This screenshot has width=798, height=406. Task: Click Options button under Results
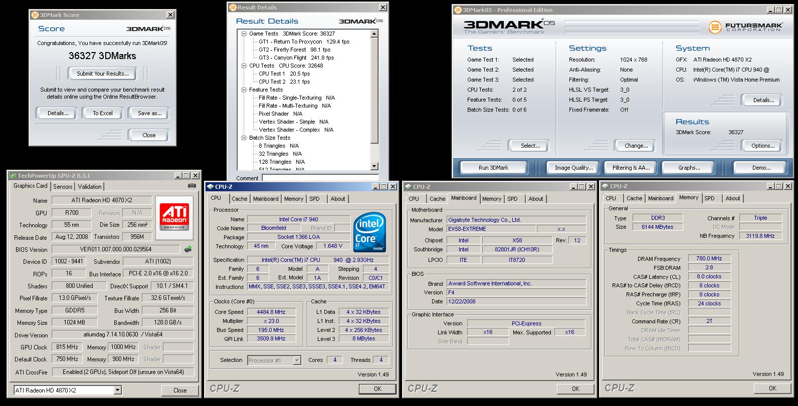pyautogui.click(x=763, y=146)
